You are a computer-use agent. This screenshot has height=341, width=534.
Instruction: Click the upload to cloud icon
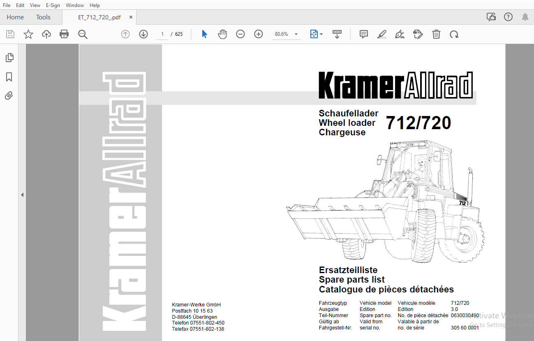tap(46, 34)
